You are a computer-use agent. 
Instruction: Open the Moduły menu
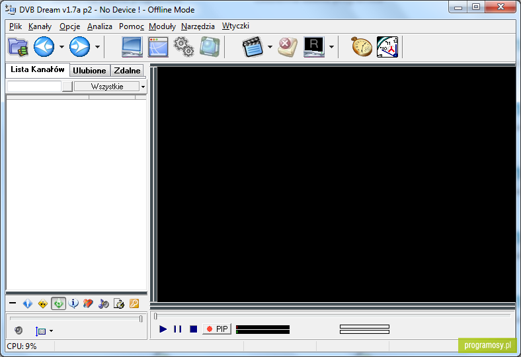point(162,26)
